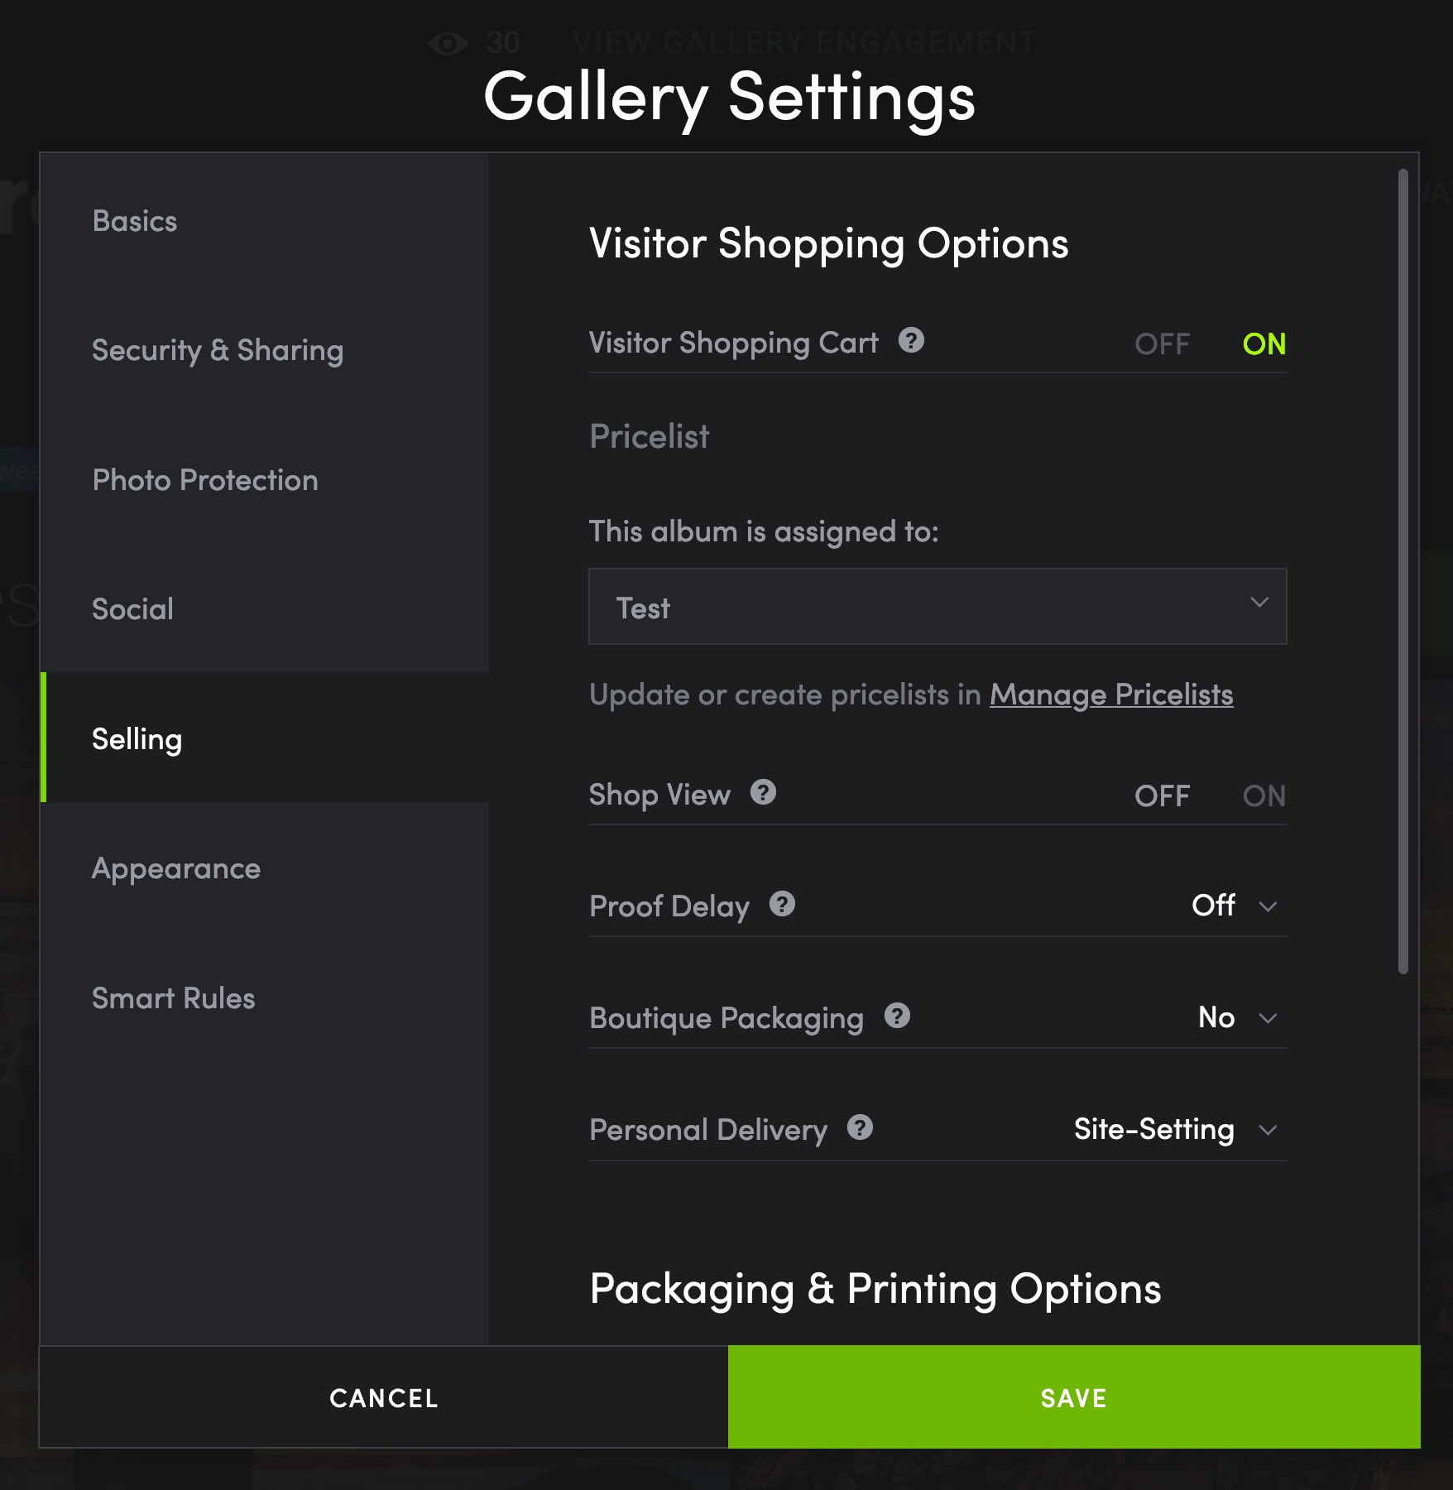
Task: Open the Boutique Packaging help icon
Action: coord(897,1016)
